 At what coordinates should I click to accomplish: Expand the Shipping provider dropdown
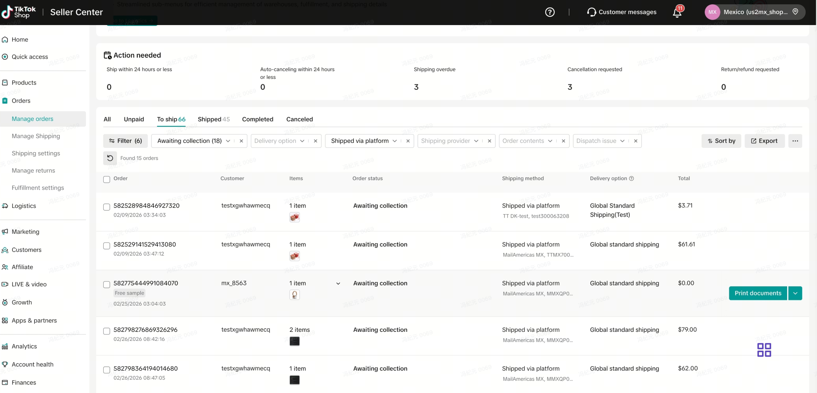476,141
